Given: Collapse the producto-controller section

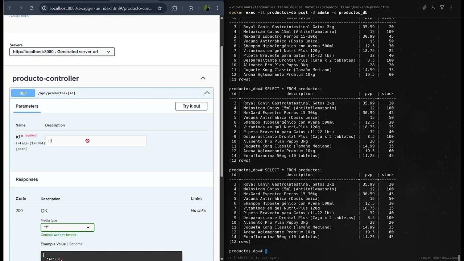Looking at the screenshot, I should (x=203, y=78).
